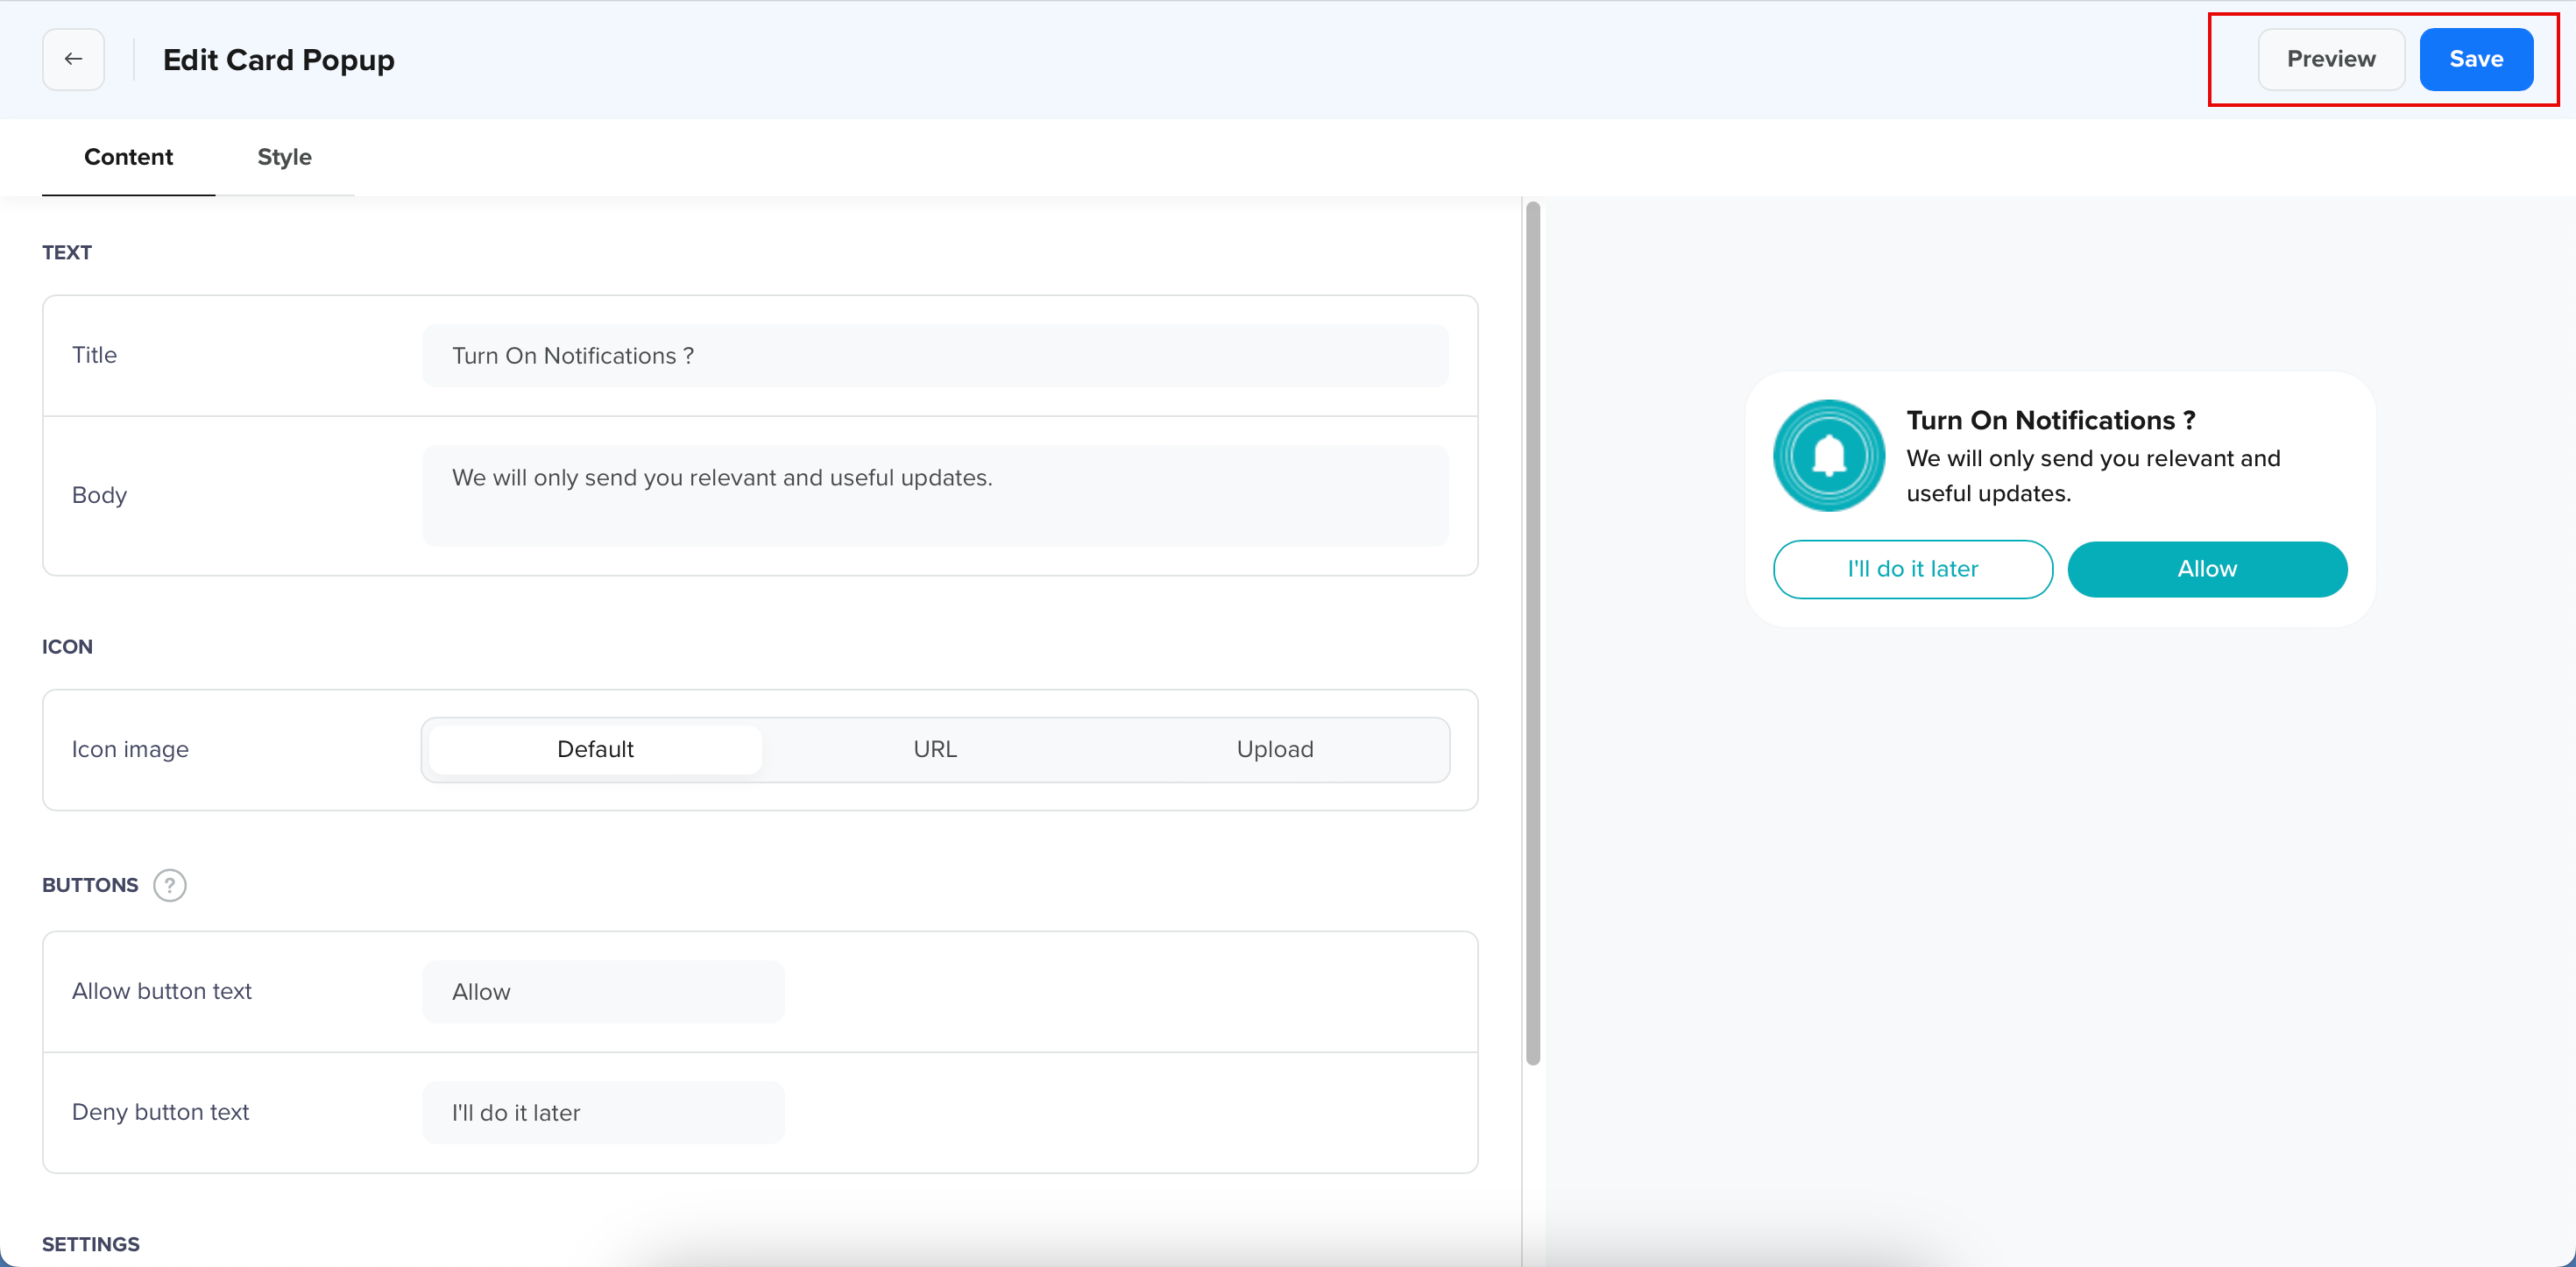Viewport: 2576px width, 1267px height.
Task: Click the Preview button
Action: pos(2331,59)
